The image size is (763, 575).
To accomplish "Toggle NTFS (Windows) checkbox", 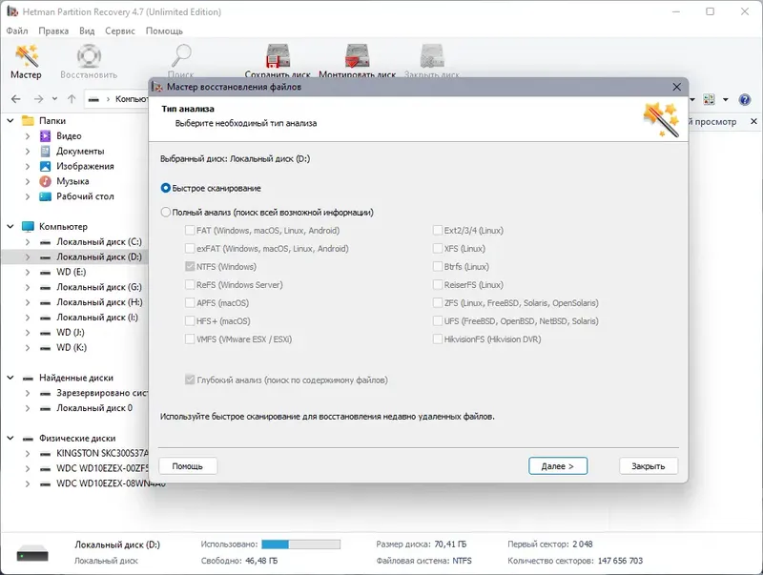I will tap(190, 267).
